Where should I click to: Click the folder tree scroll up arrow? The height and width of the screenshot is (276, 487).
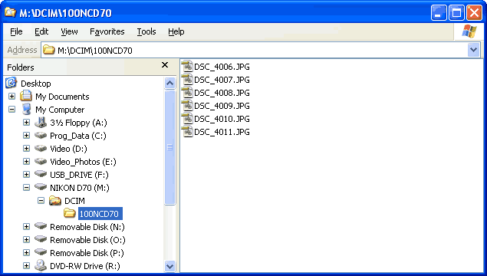tap(170, 83)
